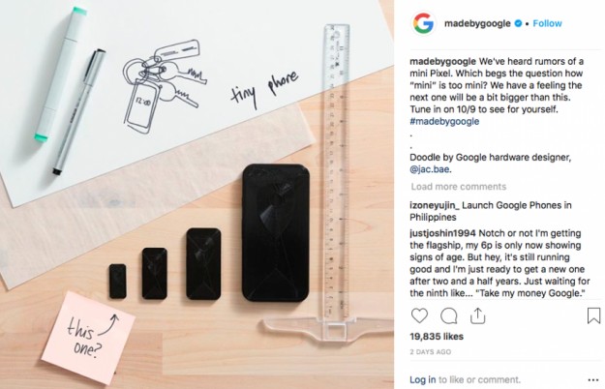Open the comment speech bubble icon
The image size is (605, 389).
(x=449, y=315)
